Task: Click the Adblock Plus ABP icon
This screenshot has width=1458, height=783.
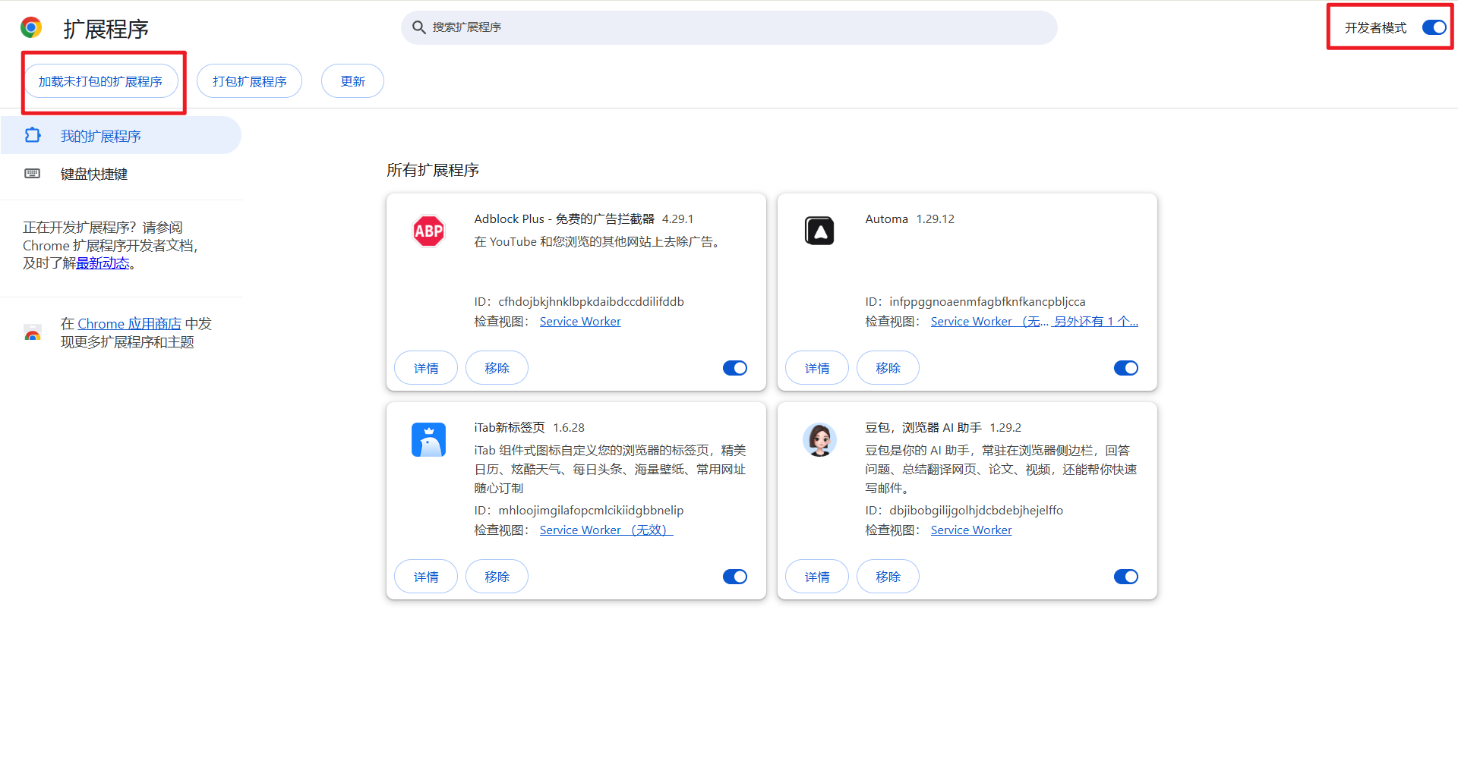Action: 428,231
